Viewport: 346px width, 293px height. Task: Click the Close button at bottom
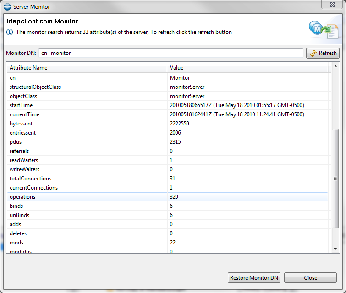(310, 278)
